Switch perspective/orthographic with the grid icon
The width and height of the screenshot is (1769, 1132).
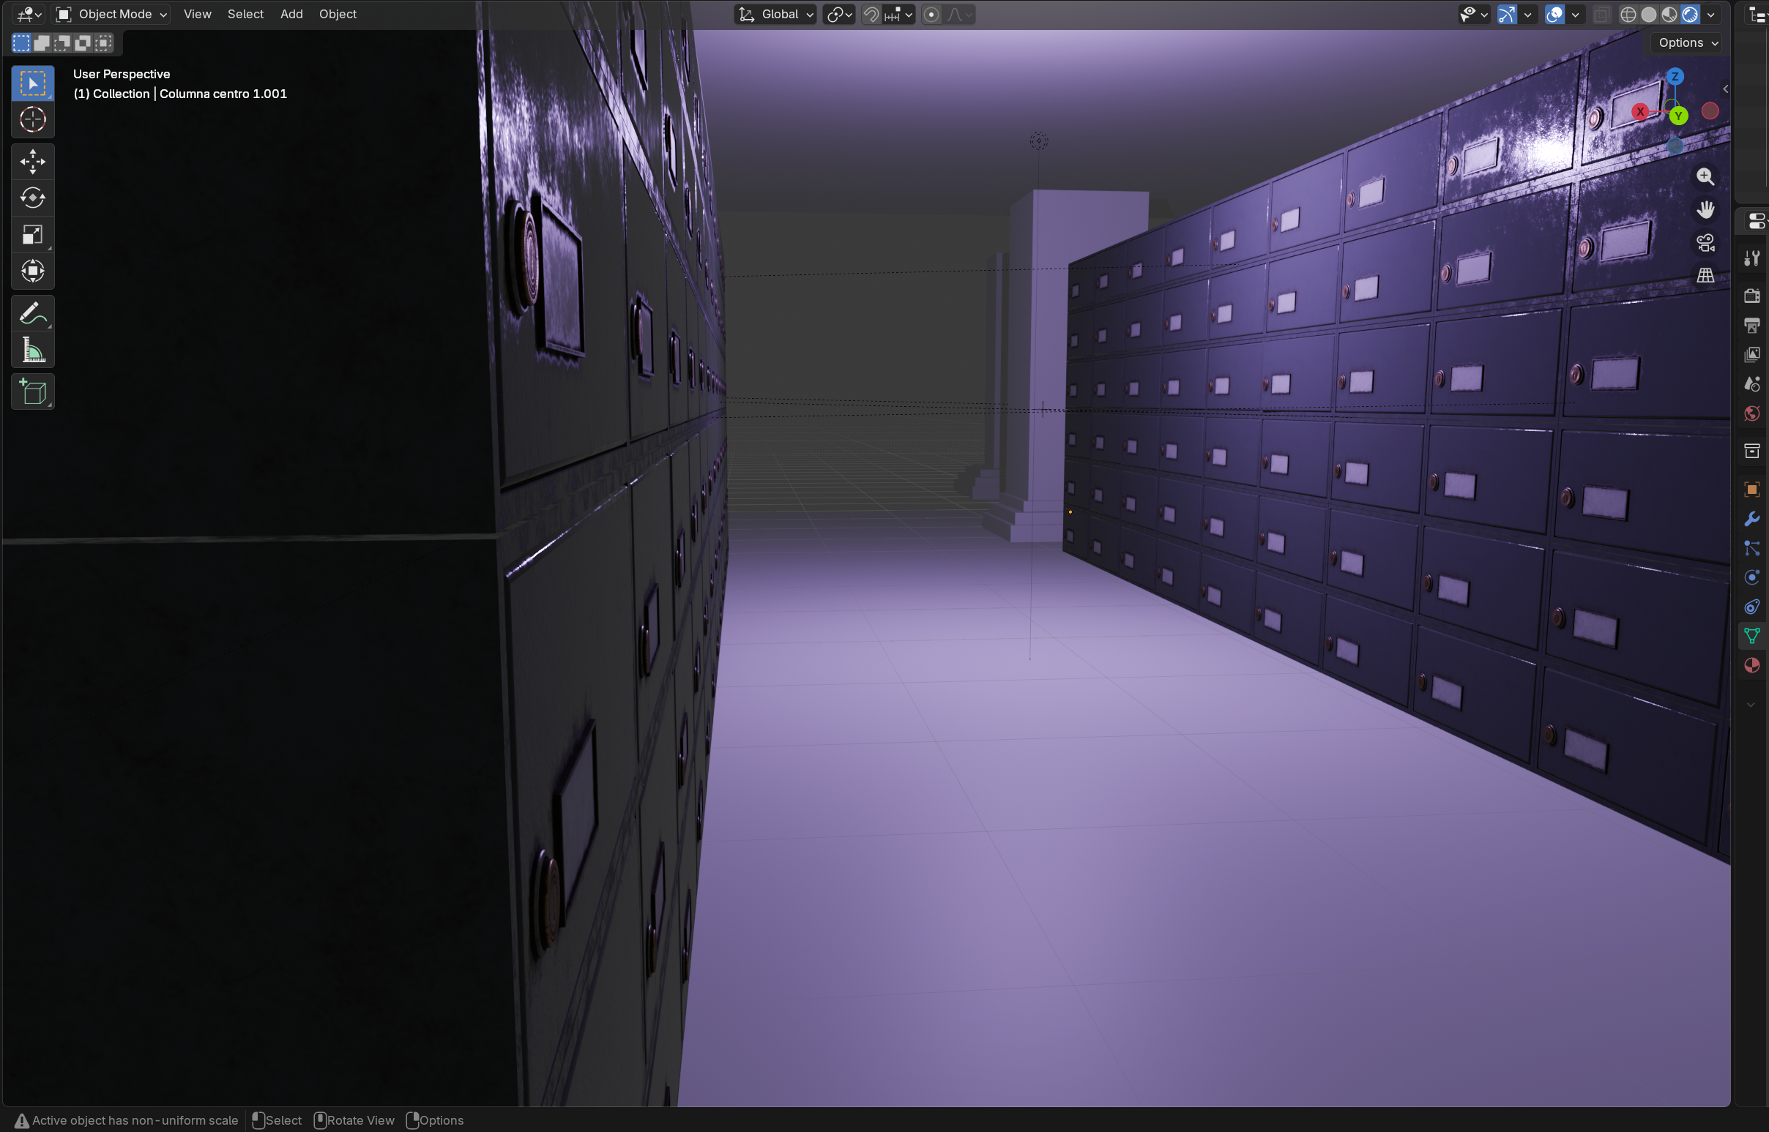(x=1705, y=276)
